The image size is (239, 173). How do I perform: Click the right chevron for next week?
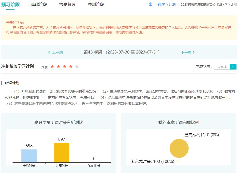pyautogui.click(x=194, y=52)
